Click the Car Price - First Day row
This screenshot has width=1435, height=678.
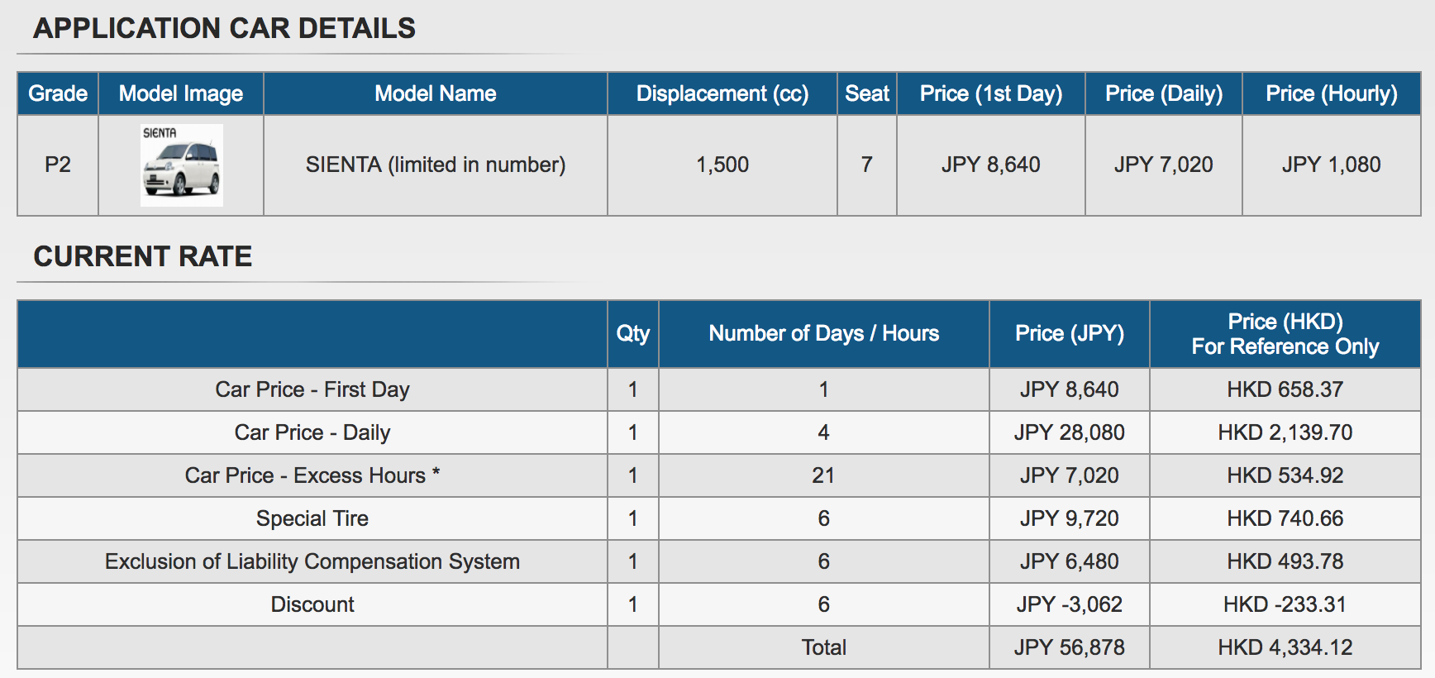click(719, 389)
